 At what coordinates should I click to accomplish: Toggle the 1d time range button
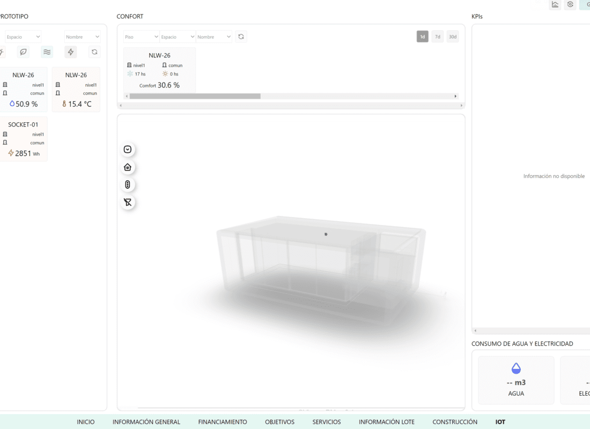(x=422, y=36)
